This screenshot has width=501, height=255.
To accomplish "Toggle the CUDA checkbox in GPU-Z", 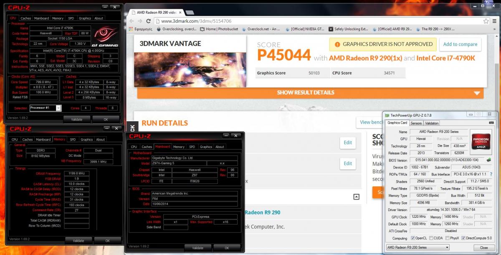I will (431, 238).
